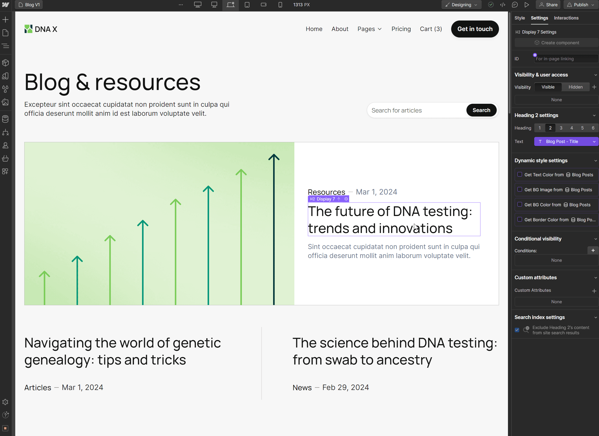599x436 pixels.
Task: Switch to mobile portrait breakpoint
Action: point(280,5)
